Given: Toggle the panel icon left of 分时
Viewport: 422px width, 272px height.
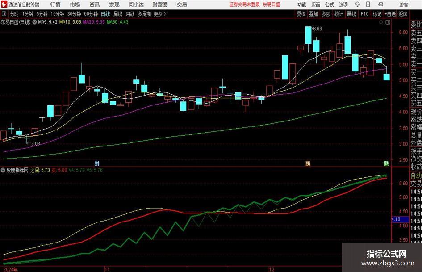Looking at the screenshot, I should coord(4,14).
